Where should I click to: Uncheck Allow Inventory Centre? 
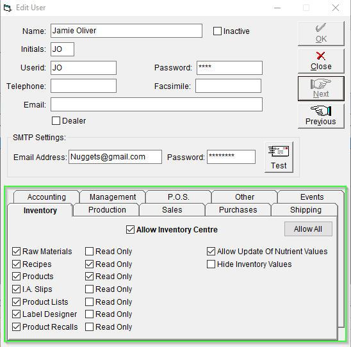[130, 230]
